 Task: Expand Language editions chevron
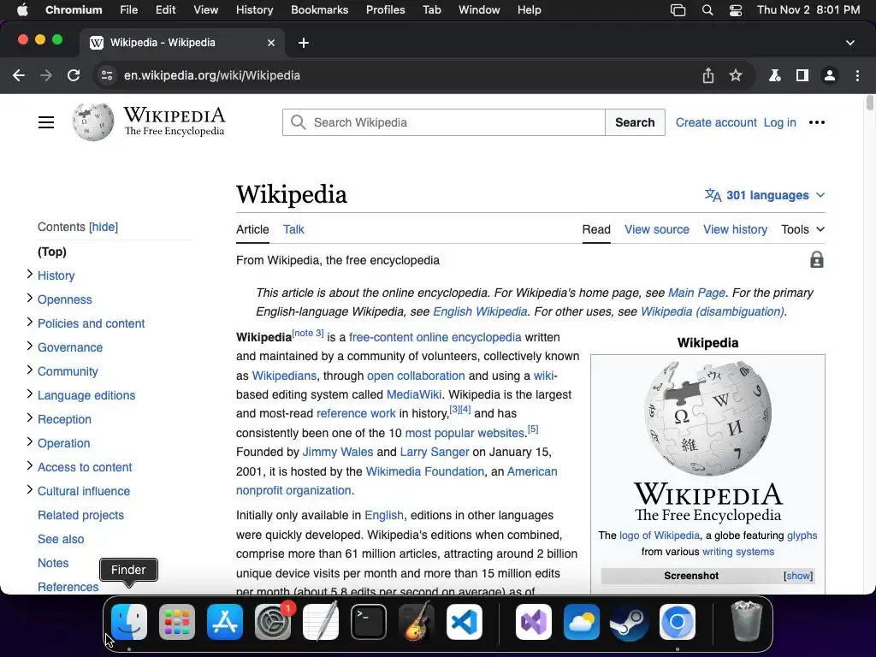pyautogui.click(x=30, y=394)
